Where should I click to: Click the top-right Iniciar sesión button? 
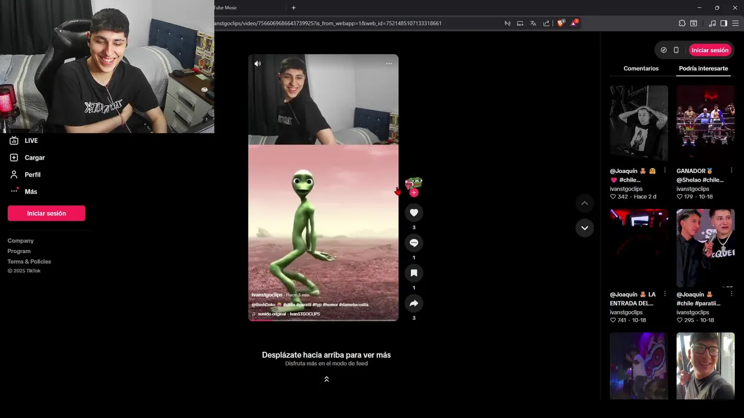click(x=710, y=50)
